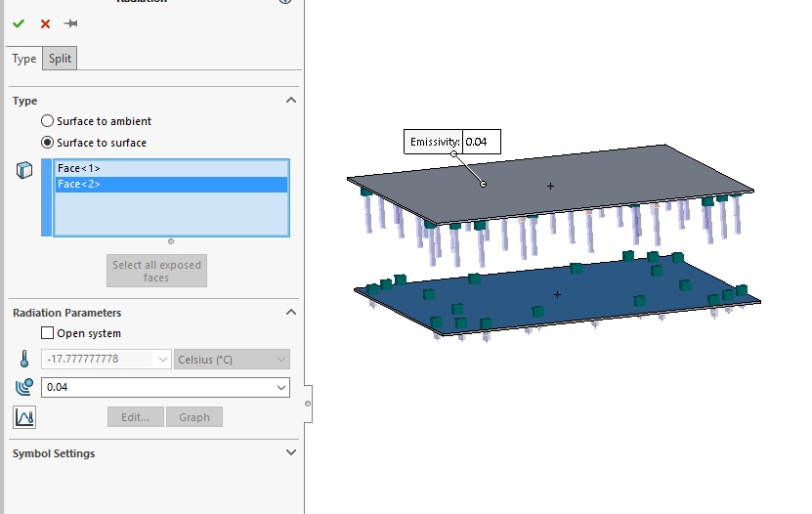Click the emissivity icon
This screenshot has width=812, height=514.
[x=24, y=387]
